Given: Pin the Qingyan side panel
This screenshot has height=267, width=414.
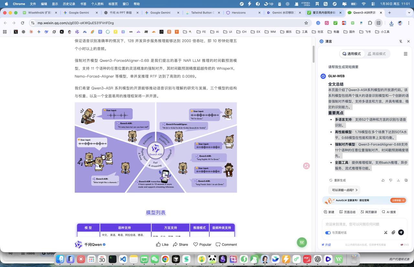Looking at the screenshot, I should [401, 41].
